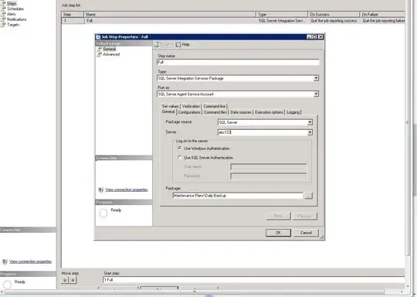
Task: Click the OK button in Job Step Properties
Action: (278, 233)
